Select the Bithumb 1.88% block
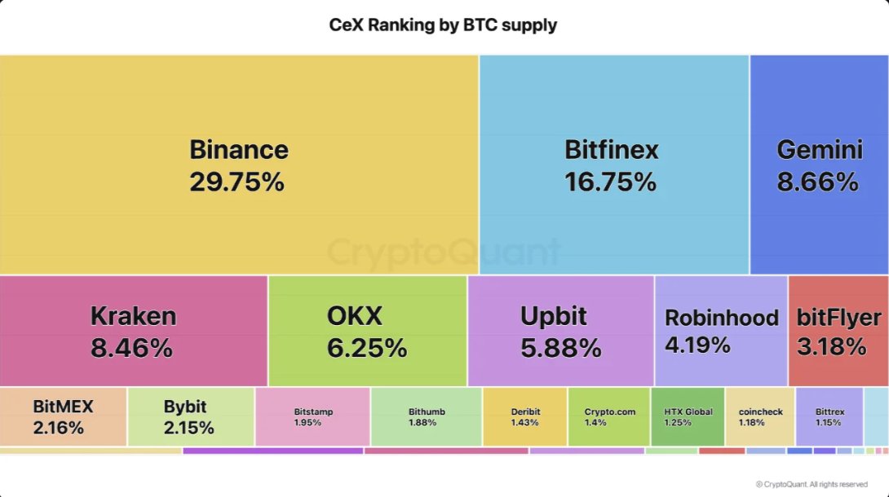889x497 pixels. [427, 416]
